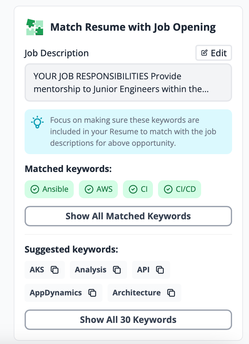Copy the API keyword

160,270
